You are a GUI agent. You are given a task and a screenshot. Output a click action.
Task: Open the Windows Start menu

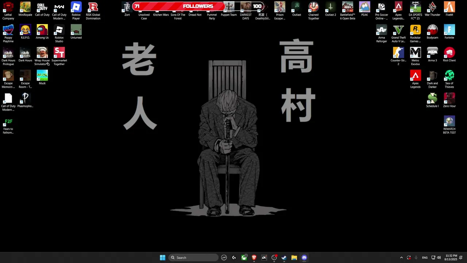[162, 258]
